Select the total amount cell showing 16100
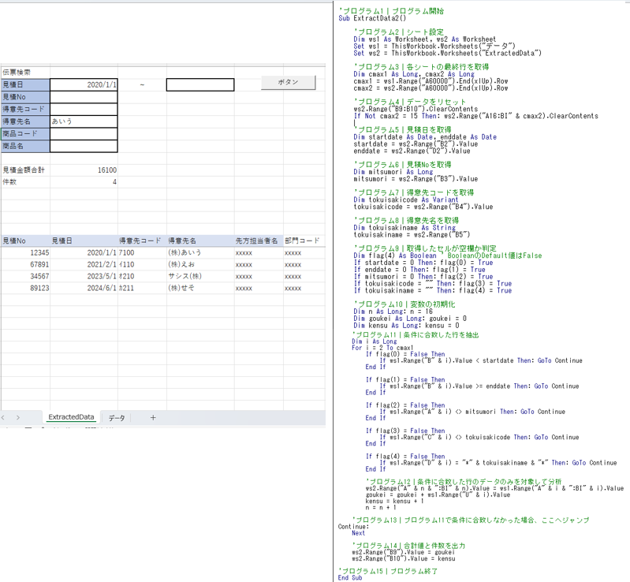 point(84,170)
